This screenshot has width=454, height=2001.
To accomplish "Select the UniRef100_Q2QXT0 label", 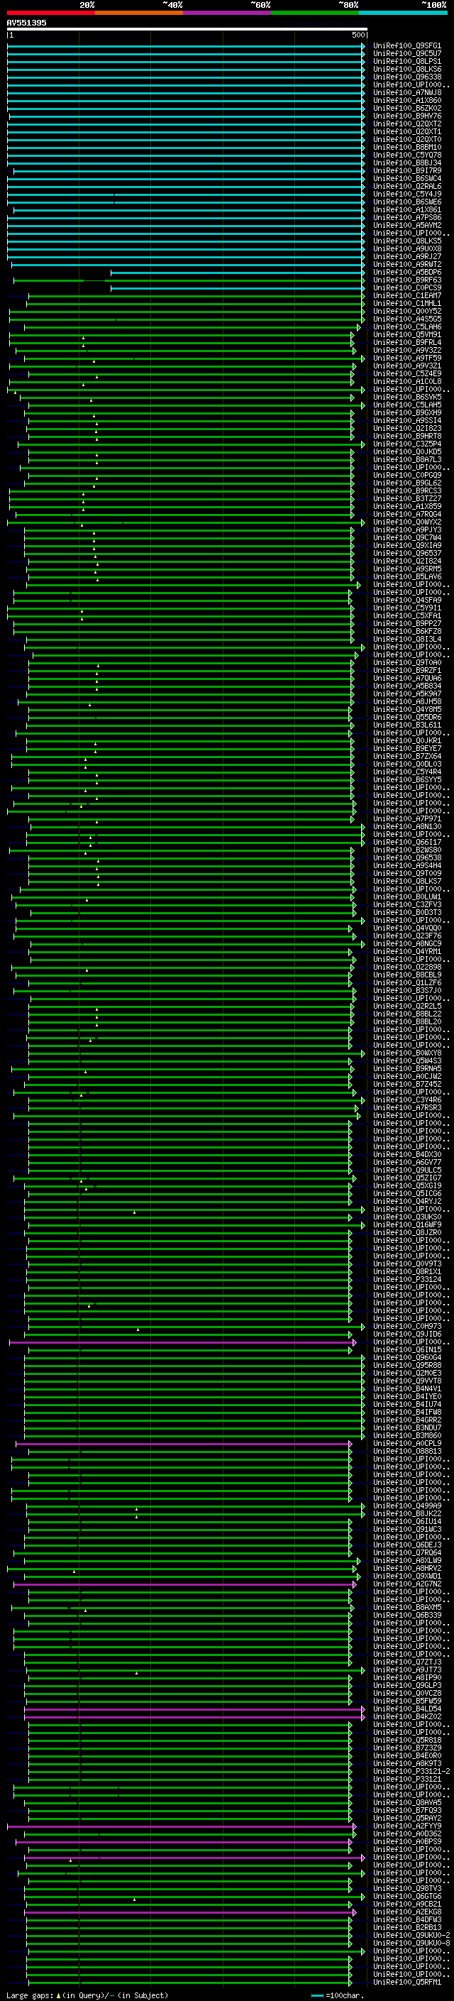I will (x=407, y=139).
